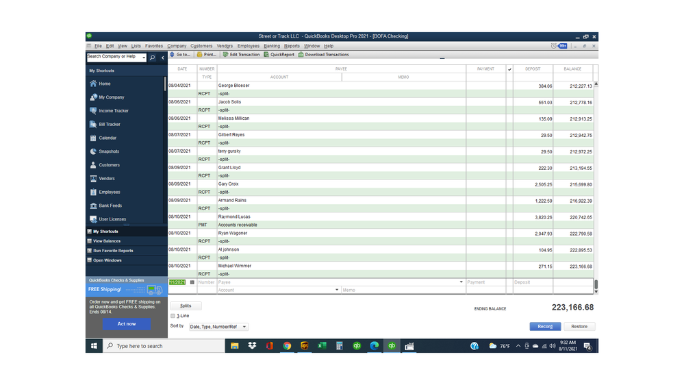
Task: Open Calendar shortcut
Action: (103, 138)
